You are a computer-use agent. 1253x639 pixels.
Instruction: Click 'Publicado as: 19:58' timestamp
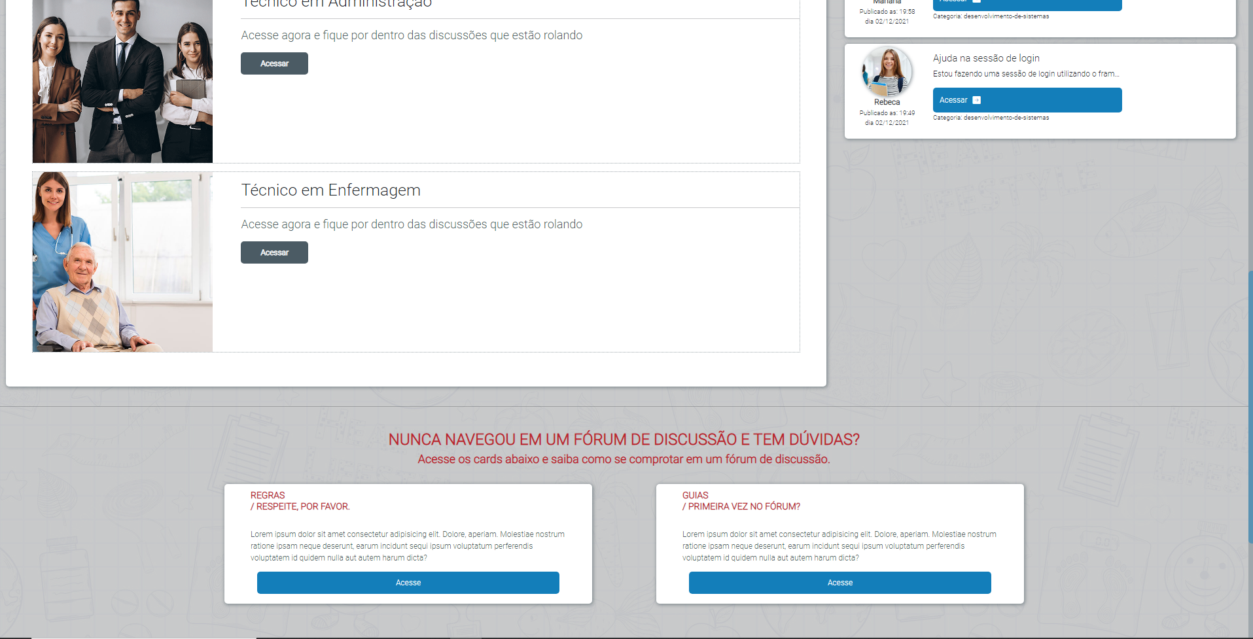click(x=887, y=12)
